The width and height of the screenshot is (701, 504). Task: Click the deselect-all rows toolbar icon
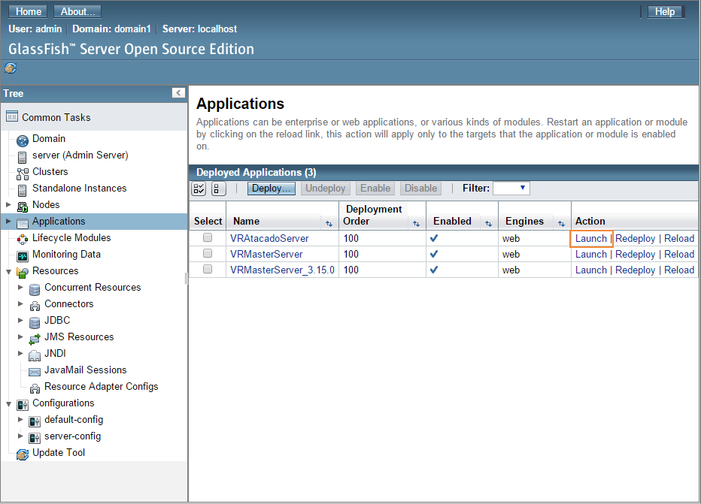click(x=217, y=189)
